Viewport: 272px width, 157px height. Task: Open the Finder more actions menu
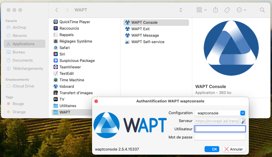pyautogui.click(x=241, y=10)
